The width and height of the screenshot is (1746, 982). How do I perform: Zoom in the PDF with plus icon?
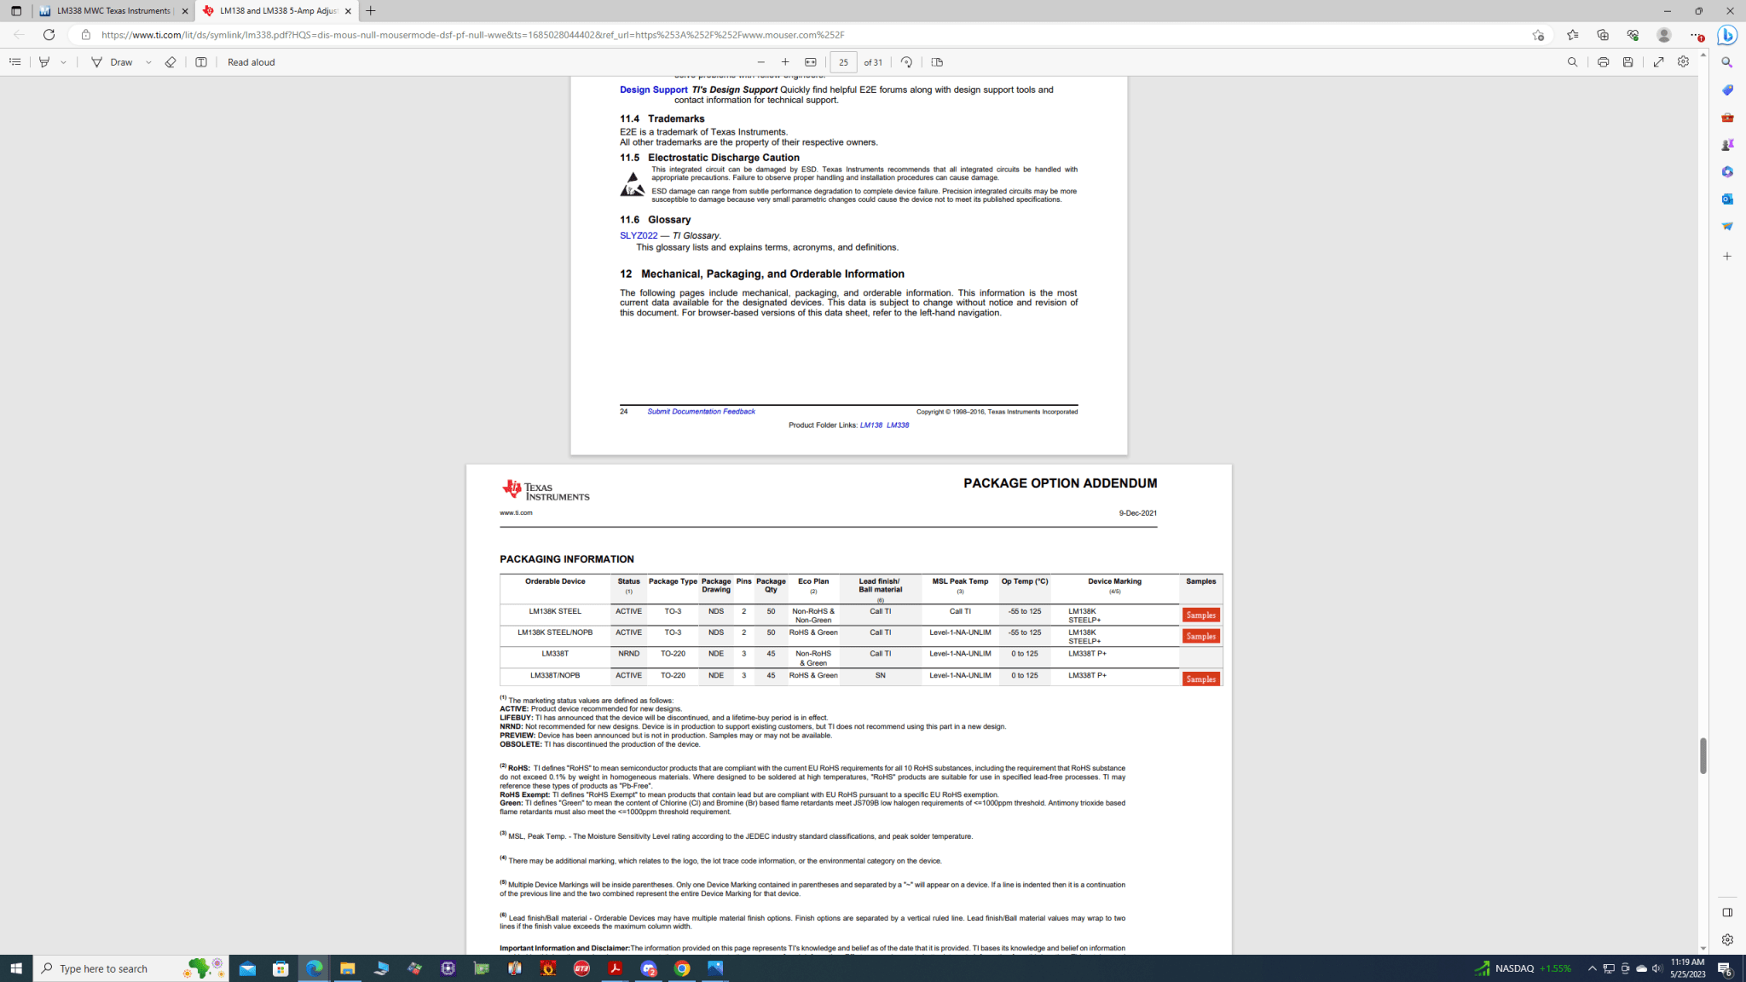(785, 62)
